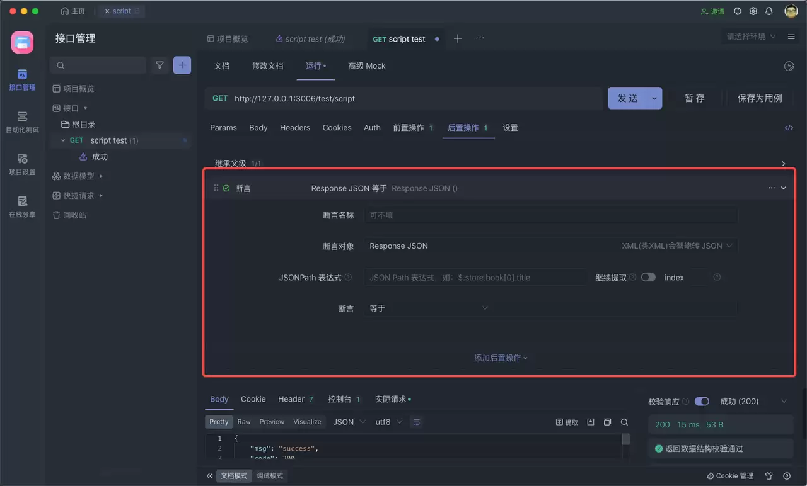The width and height of the screenshot is (807, 486).
Task: Open the utf8 encoding dropdown
Action: point(389,422)
